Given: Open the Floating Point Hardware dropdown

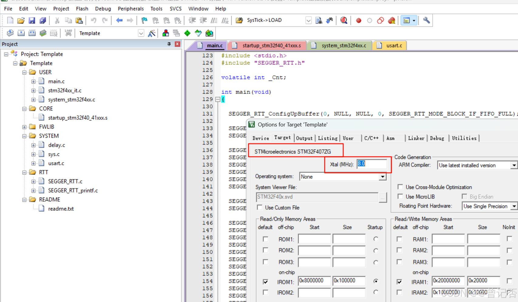Looking at the screenshot, I should coord(514,206).
